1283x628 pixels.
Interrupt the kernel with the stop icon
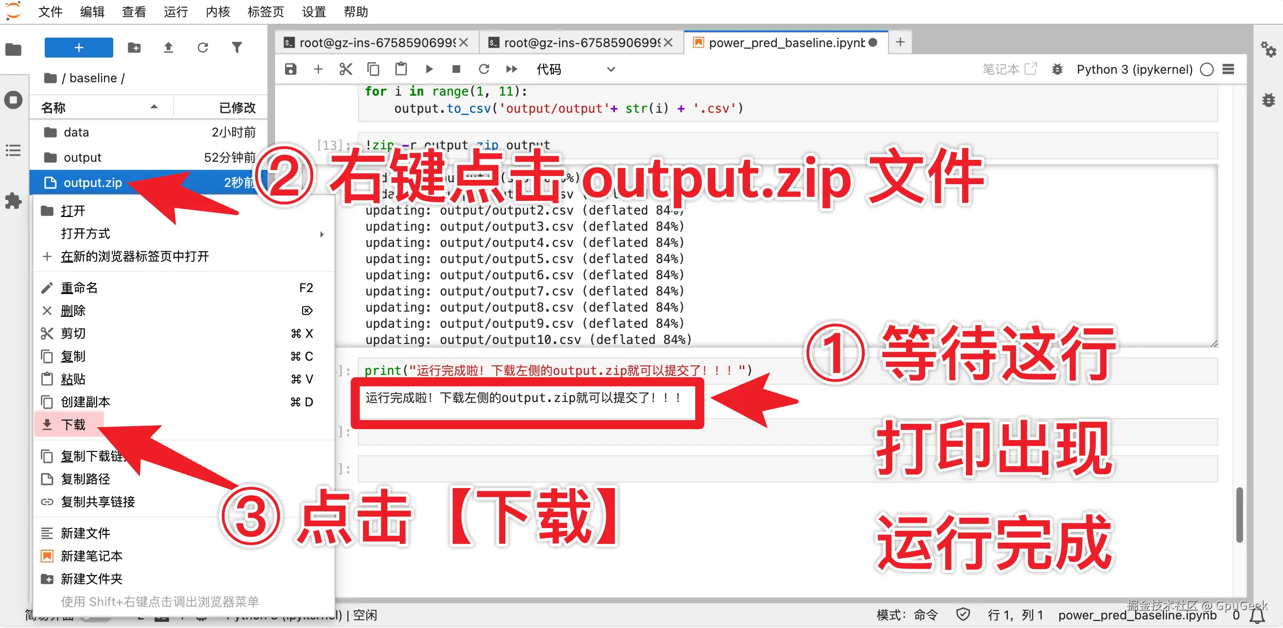[x=456, y=69]
